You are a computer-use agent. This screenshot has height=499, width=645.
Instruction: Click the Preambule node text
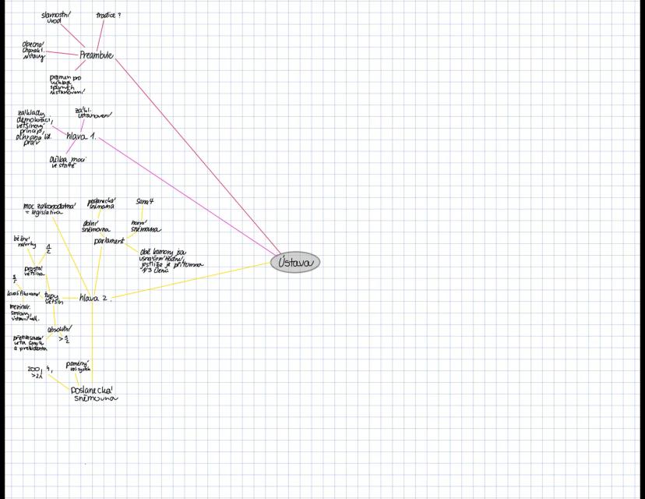click(96, 55)
